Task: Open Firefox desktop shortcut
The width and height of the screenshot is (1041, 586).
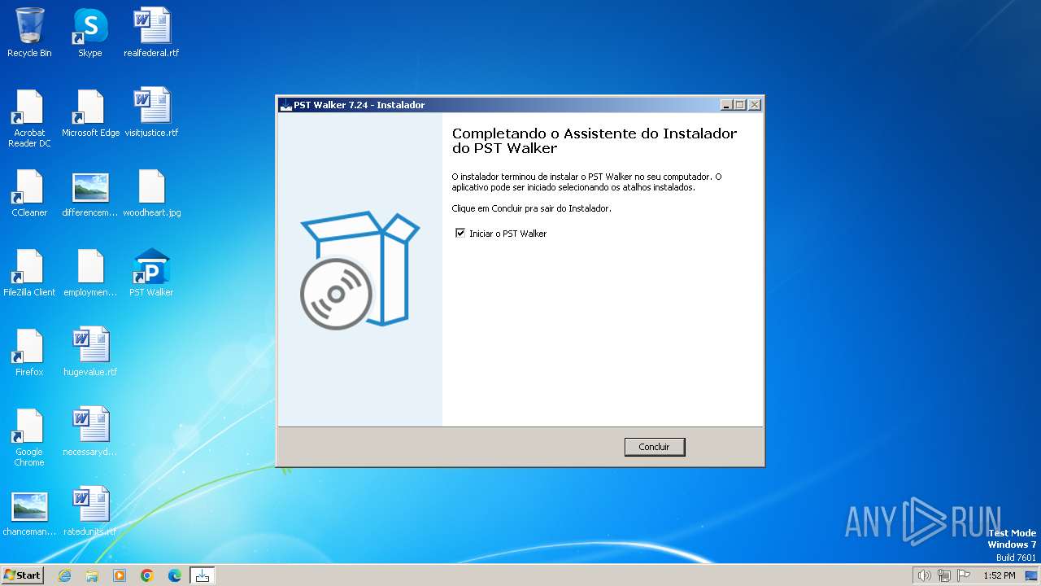Action: point(29,352)
